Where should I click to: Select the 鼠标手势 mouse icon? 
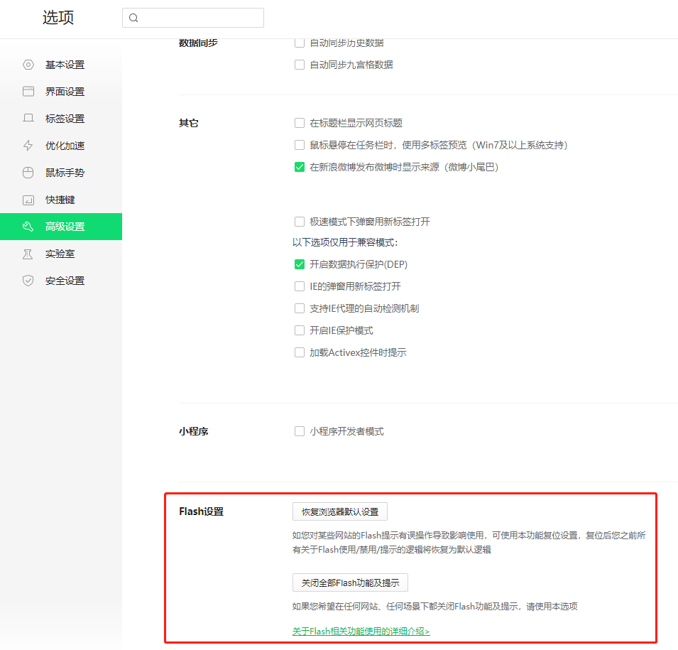point(28,172)
